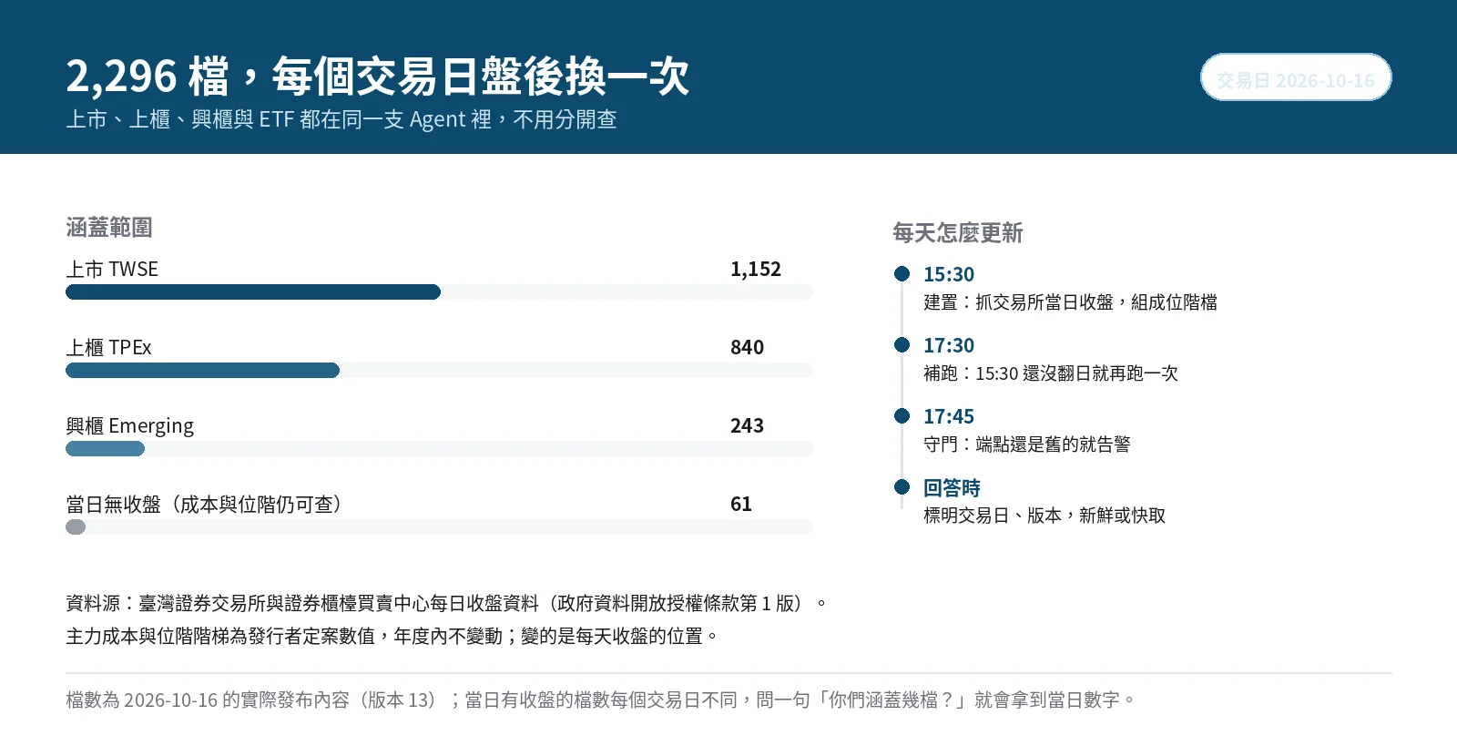Click the 上櫃 TPEx progress bar
Viewport: 1457px width, 756px height.
[x=439, y=371]
